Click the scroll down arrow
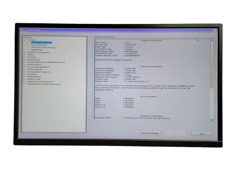Screen dimensions: 246x184 click(x=212, y=120)
